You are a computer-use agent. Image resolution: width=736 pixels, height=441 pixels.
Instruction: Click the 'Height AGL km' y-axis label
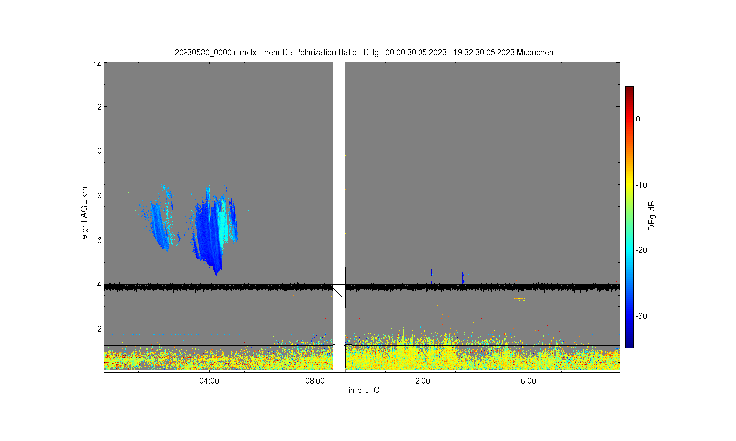click(x=84, y=216)
